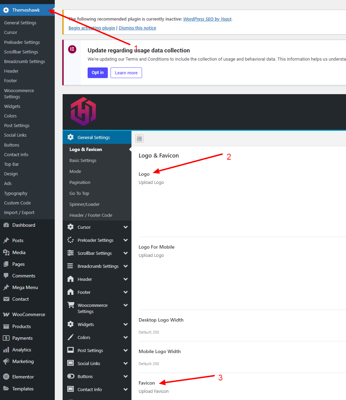346x400 pixels.
Task: Dismiss the inactive plugin notice
Action: pyautogui.click(x=137, y=28)
